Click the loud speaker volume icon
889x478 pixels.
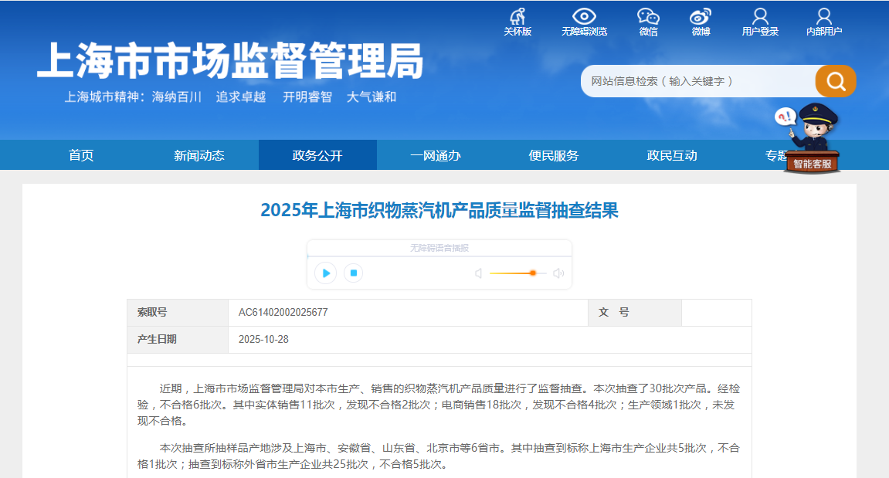[x=558, y=273]
